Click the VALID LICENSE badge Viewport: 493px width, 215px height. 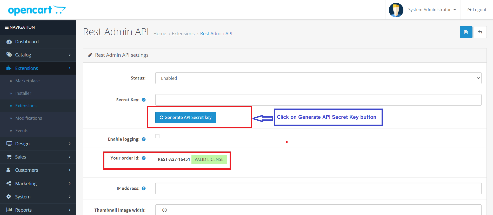(209, 159)
